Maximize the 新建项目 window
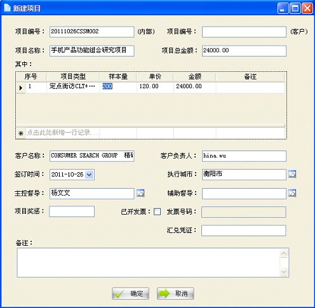The image size is (315, 308). [x=295, y=8]
